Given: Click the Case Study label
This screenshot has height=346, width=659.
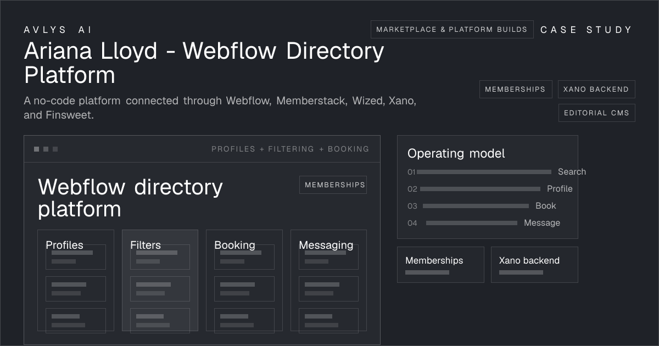Looking at the screenshot, I should click(586, 30).
